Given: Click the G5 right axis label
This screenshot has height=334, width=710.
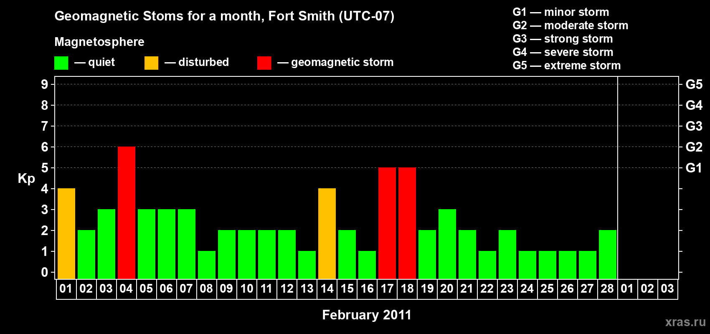Looking at the screenshot, I should [694, 84].
